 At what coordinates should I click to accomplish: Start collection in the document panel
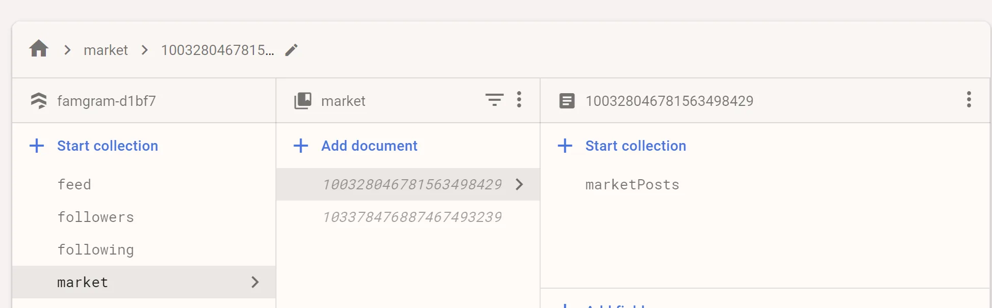coord(635,146)
